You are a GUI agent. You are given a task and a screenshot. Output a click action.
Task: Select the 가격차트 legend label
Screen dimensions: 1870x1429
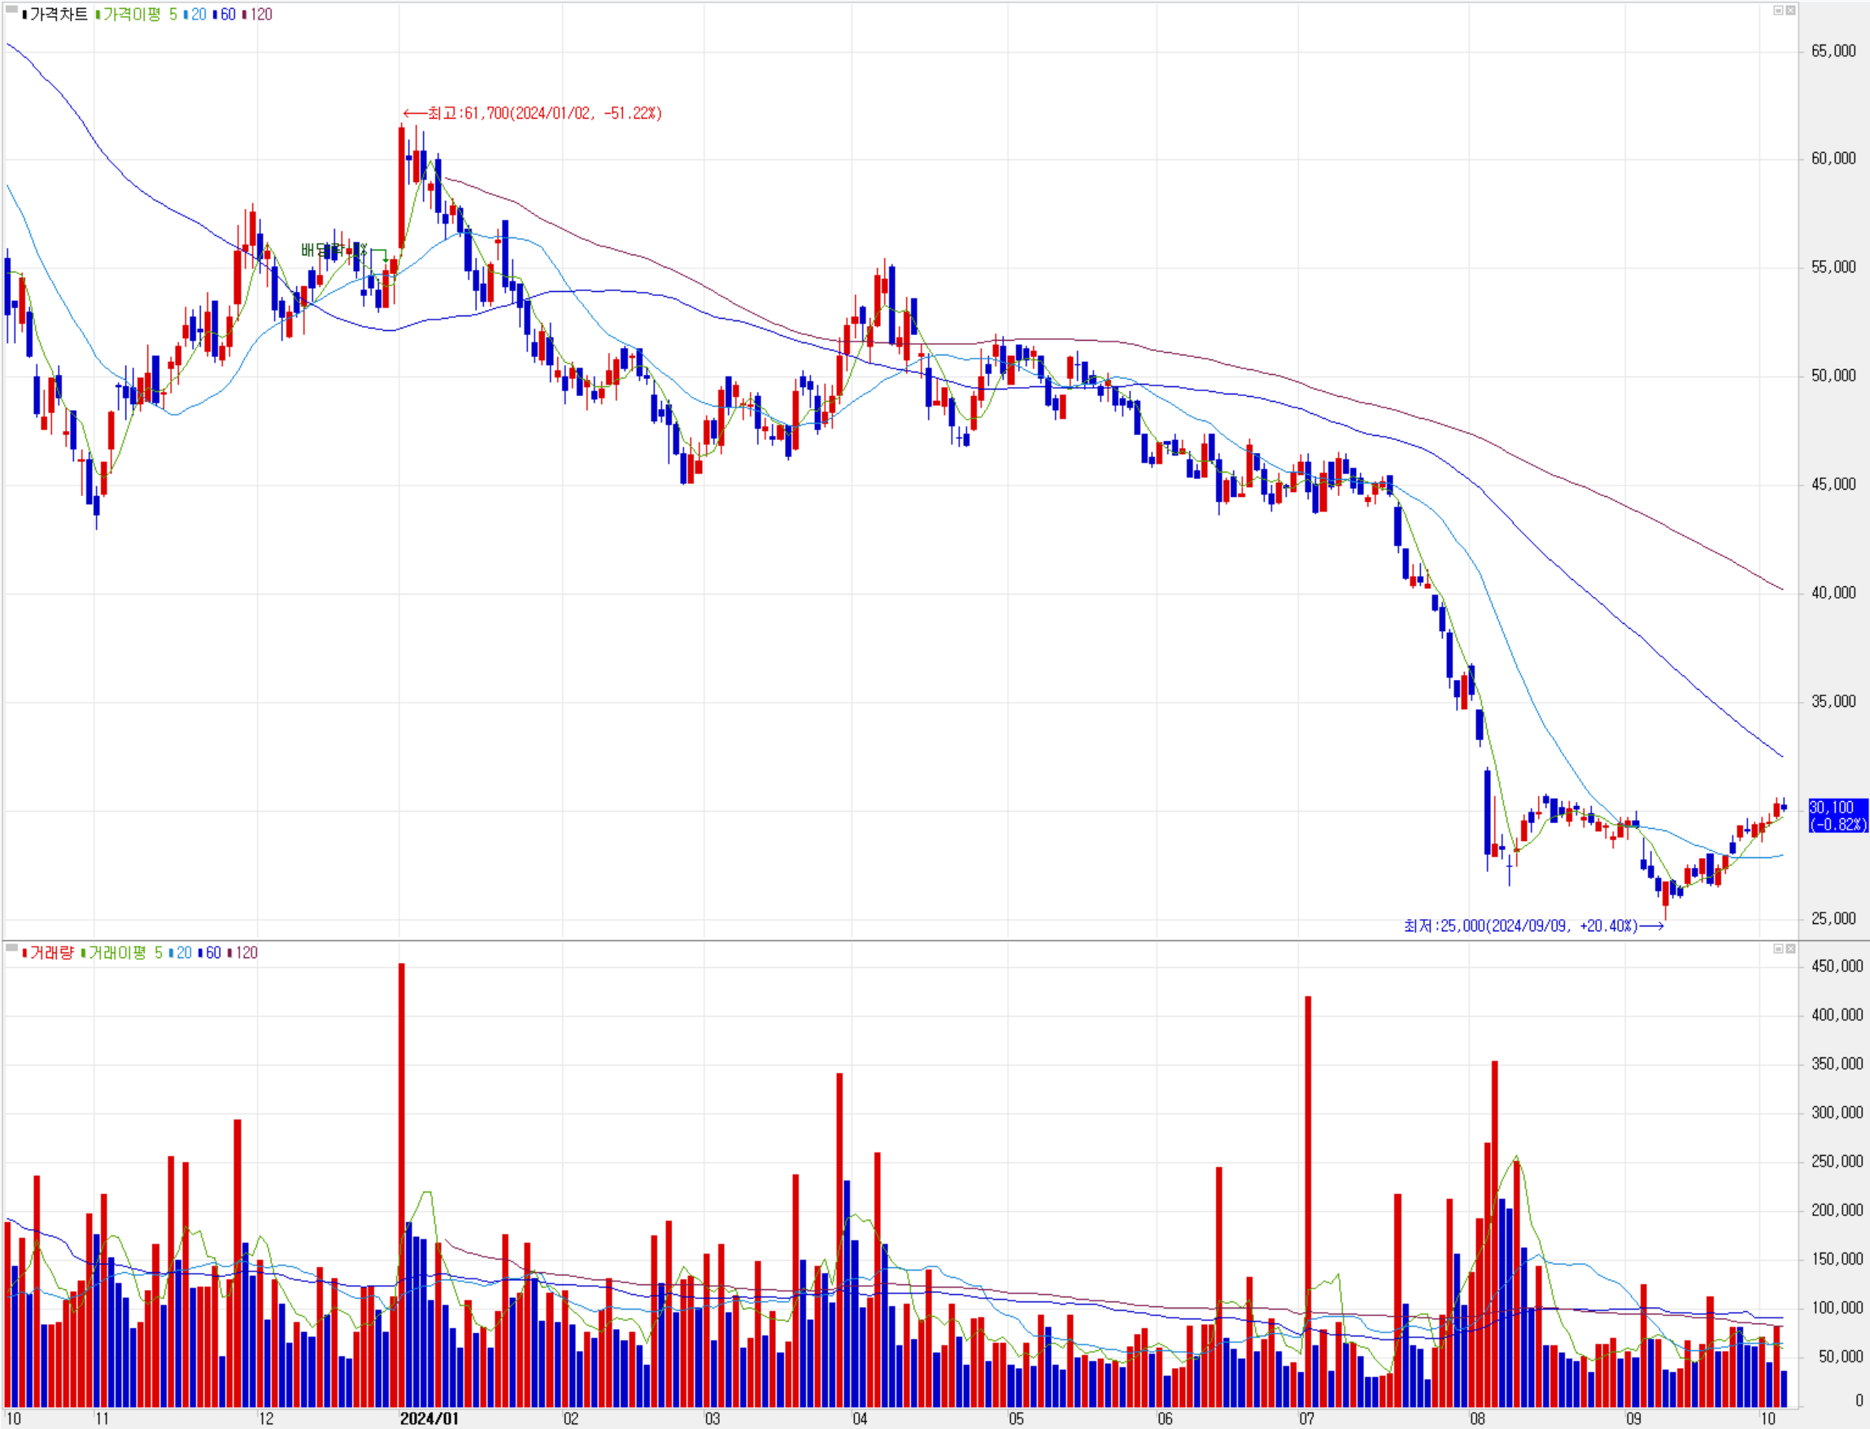pyautogui.click(x=59, y=15)
